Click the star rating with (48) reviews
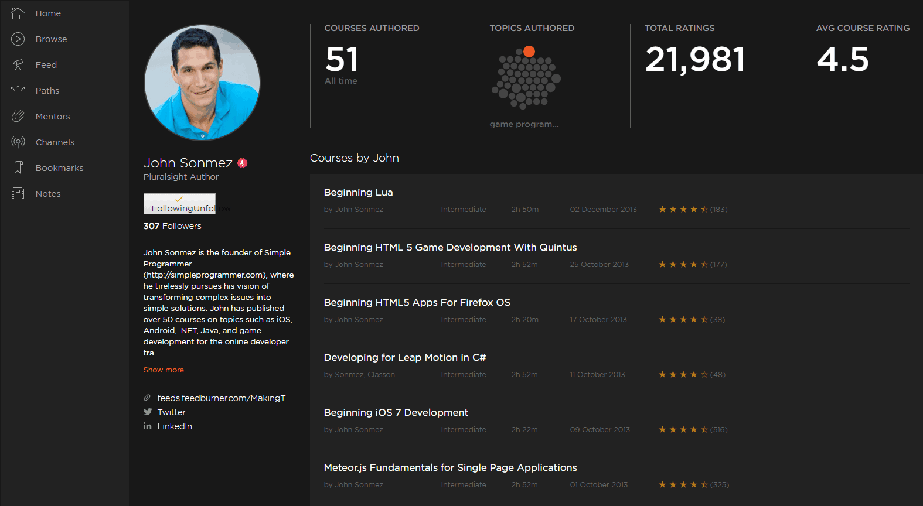This screenshot has height=506, width=923. coord(683,374)
